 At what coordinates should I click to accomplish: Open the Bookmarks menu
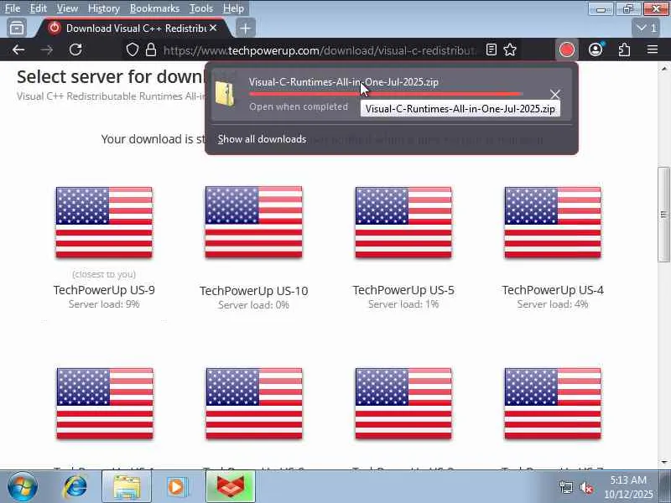coord(154,8)
